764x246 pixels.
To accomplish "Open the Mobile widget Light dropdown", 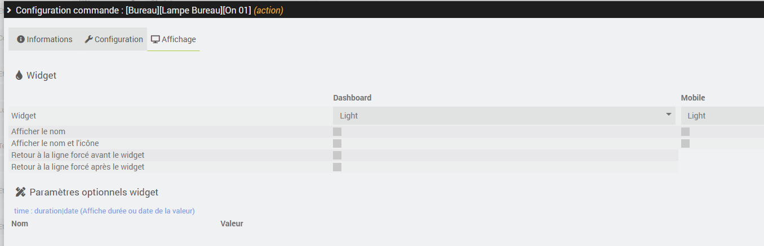I will pos(722,116).
